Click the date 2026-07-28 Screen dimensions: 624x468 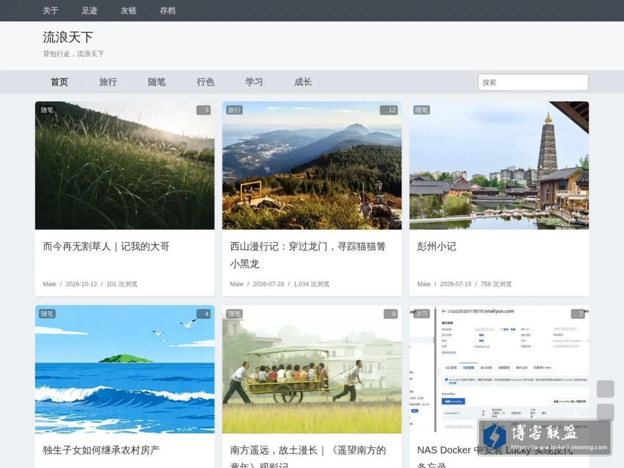(x=268, y=284)
